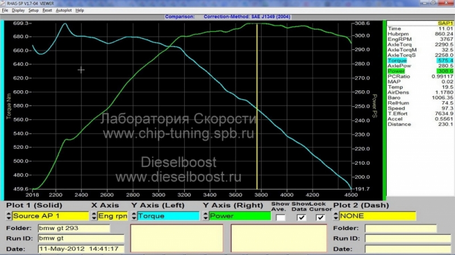
Task: Click the highlighted Torque row in the data panel
Action: [x=420, y=61]
